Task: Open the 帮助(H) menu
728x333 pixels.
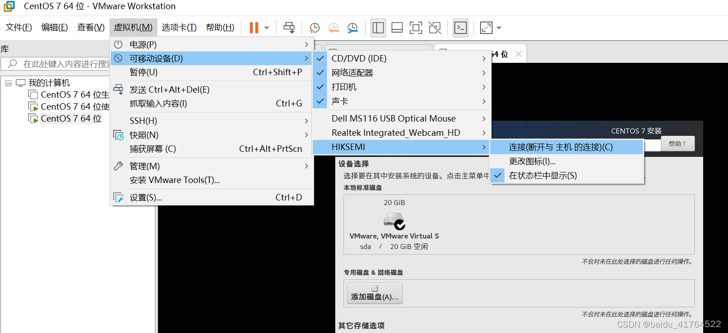Action: pos(220,28)
